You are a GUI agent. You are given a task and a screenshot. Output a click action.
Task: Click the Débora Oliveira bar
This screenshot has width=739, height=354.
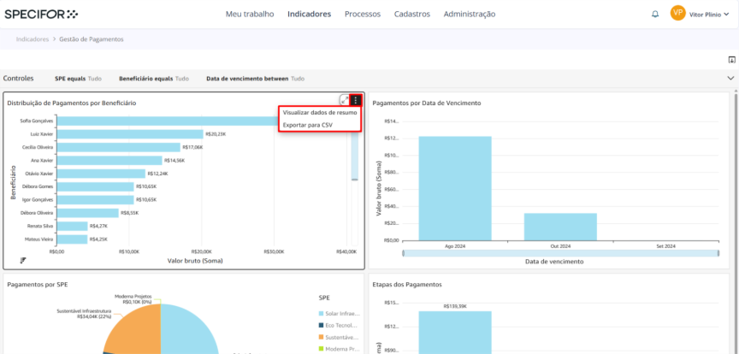87,213
